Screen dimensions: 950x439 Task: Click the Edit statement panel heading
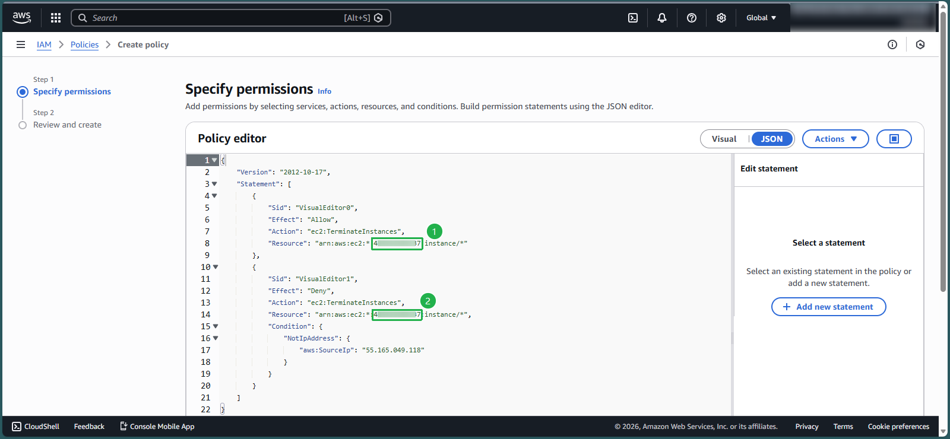(769, 168)
